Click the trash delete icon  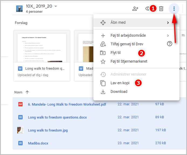[161, 9]
